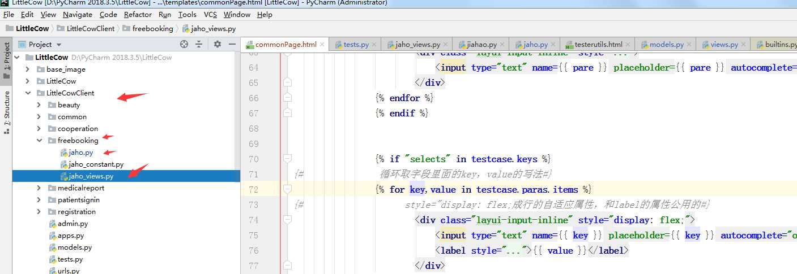
Task: Toggle fold marker at line 65
Action: [x=287, y=82]
